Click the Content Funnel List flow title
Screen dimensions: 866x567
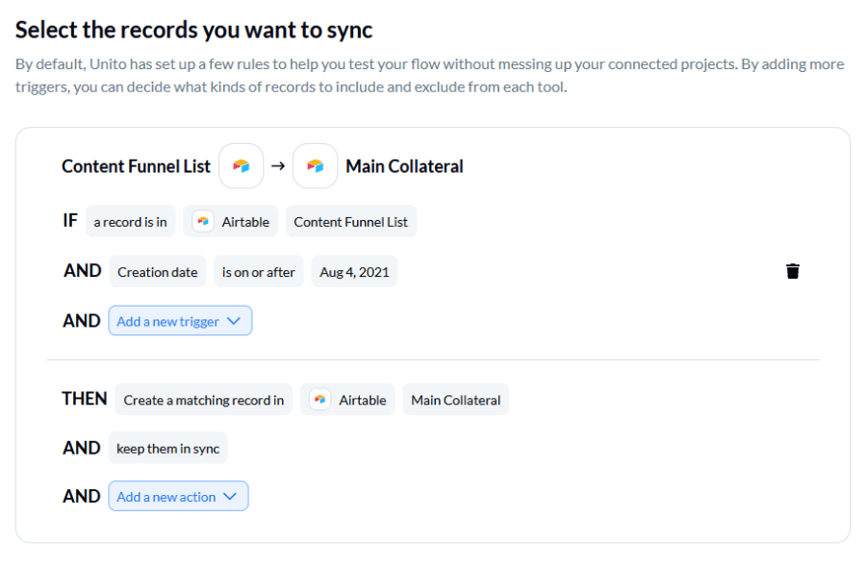135,165
